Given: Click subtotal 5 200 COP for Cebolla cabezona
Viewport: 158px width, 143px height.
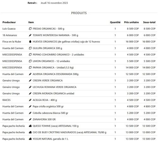Looking at the screenshot, I should [149, 113].
